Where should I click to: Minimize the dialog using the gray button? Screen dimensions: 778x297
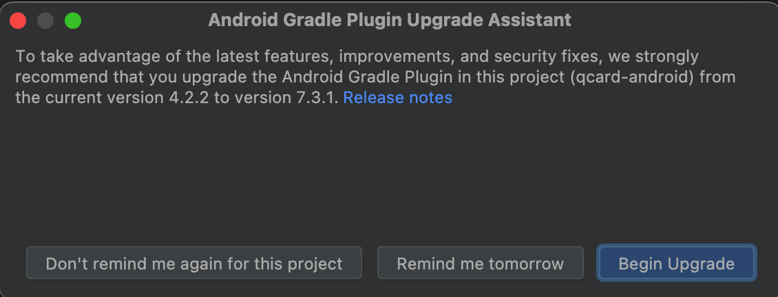coord(45,21)
